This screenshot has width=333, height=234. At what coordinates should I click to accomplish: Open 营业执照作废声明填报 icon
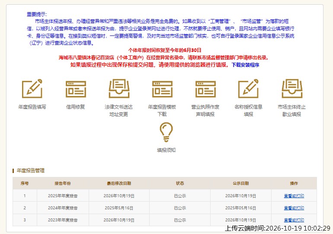click(205, 89)
